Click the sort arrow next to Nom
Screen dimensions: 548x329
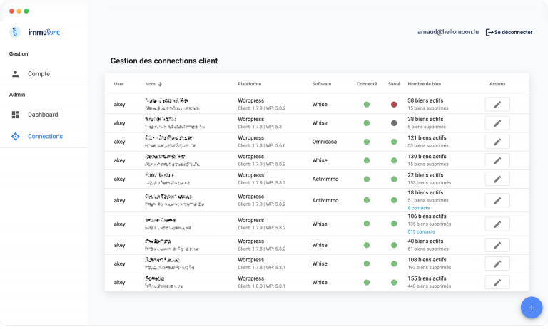click(160, 84)
